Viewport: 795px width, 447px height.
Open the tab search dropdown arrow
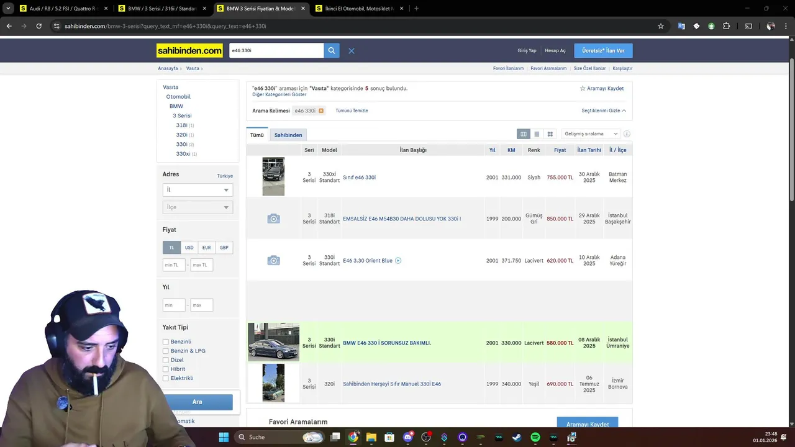click(x=8, y=9)
